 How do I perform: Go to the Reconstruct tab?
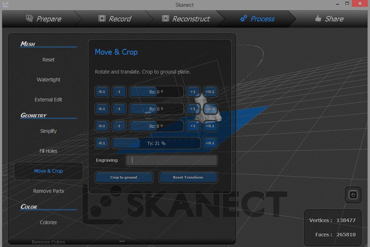(x=186, y=19)
